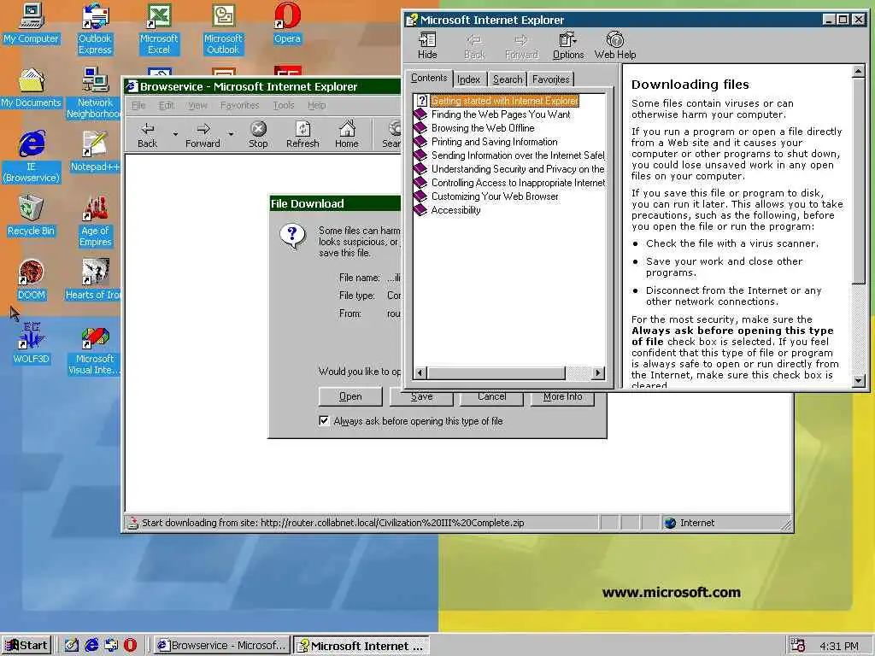
Task: Expand Understanding Security and Privacy book
Action: (x=420, y=169)
